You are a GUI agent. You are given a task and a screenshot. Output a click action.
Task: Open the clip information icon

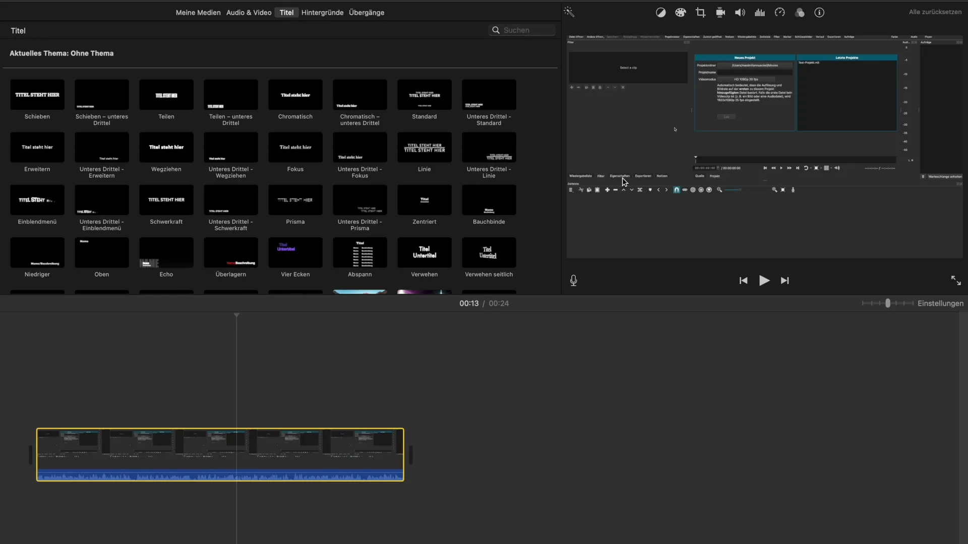click(819, 13)
